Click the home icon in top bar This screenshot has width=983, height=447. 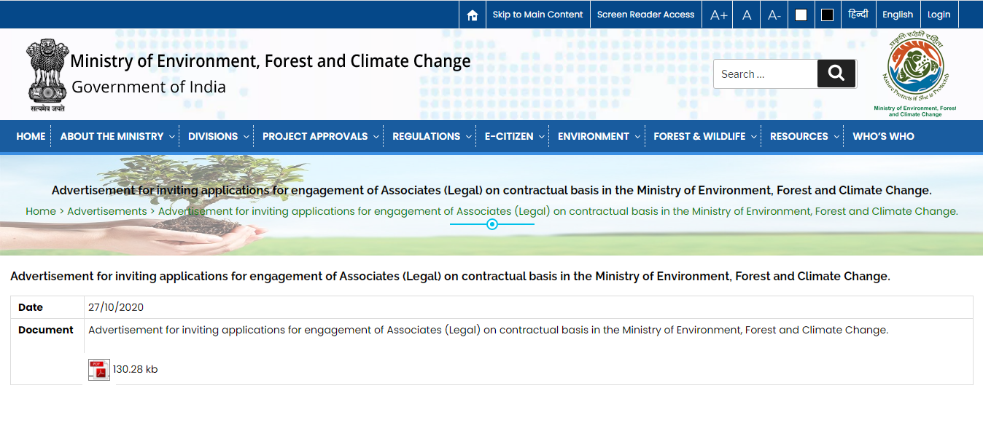pyautogui.click(x=472, y=15)
